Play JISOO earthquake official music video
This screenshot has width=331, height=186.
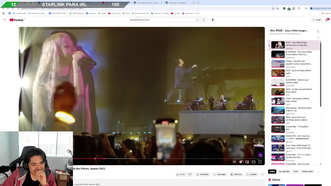pos(294,101)
